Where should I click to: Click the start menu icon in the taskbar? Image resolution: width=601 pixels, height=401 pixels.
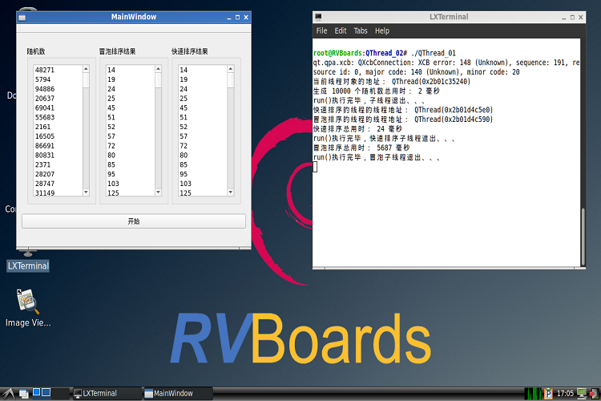(6, 394)
